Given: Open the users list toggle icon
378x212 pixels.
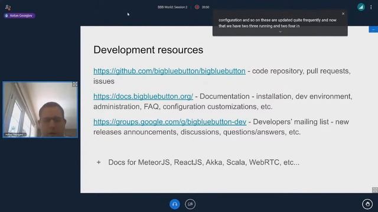Looking at the screenshot, I should click(x=8, y=8).
